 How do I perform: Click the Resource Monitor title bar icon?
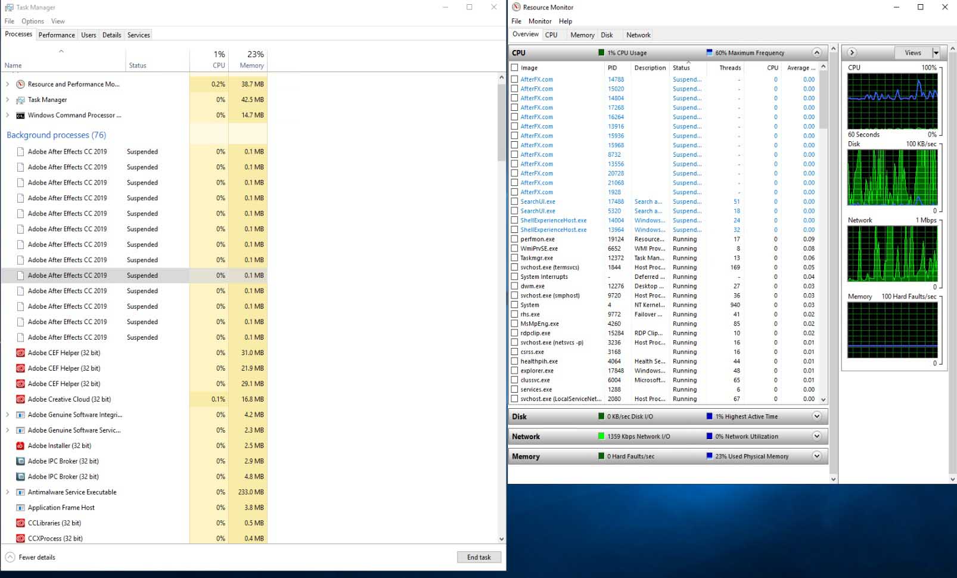[x=516, y=7]
